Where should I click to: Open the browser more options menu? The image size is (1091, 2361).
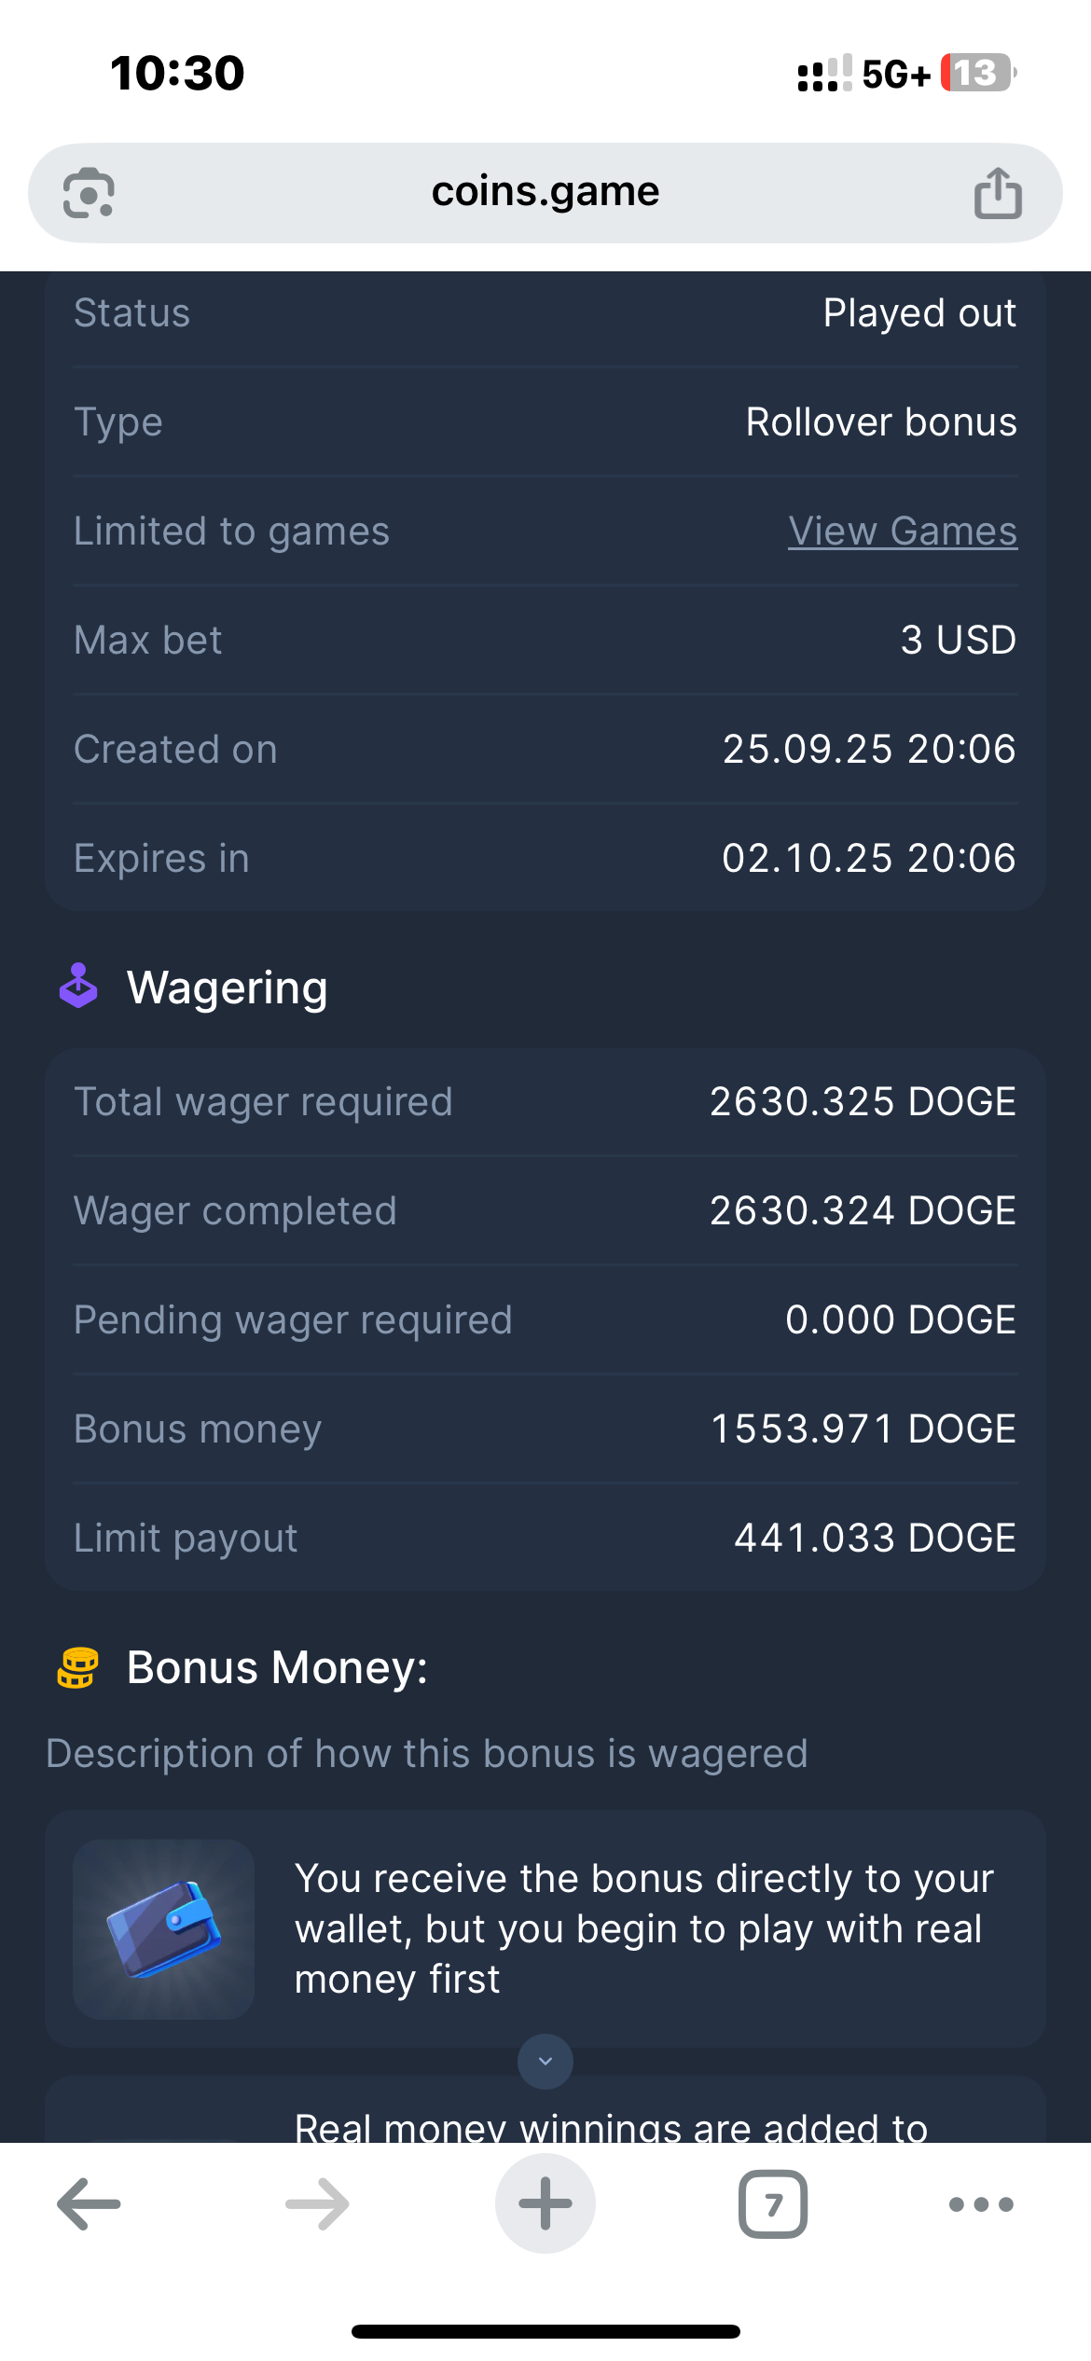pyautogui.click(x=981, y=2204)
